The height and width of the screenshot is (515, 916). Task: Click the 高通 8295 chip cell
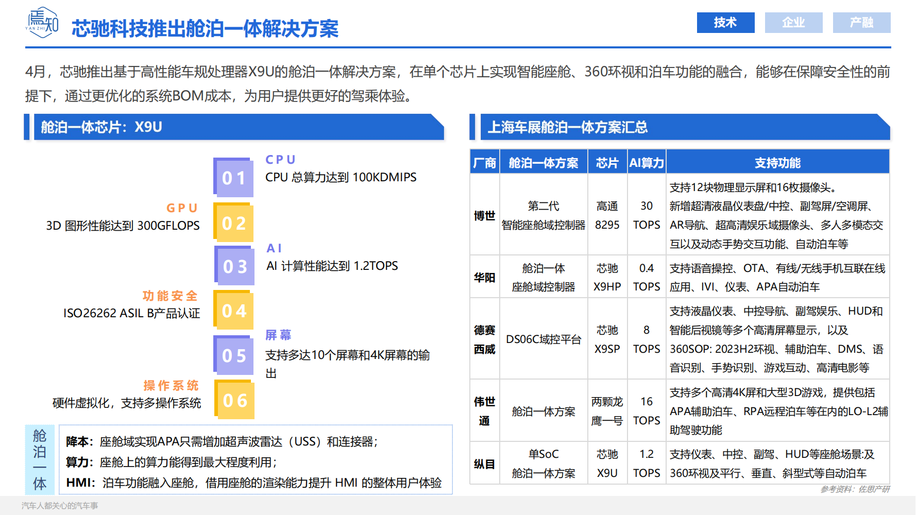click(607, 215)
